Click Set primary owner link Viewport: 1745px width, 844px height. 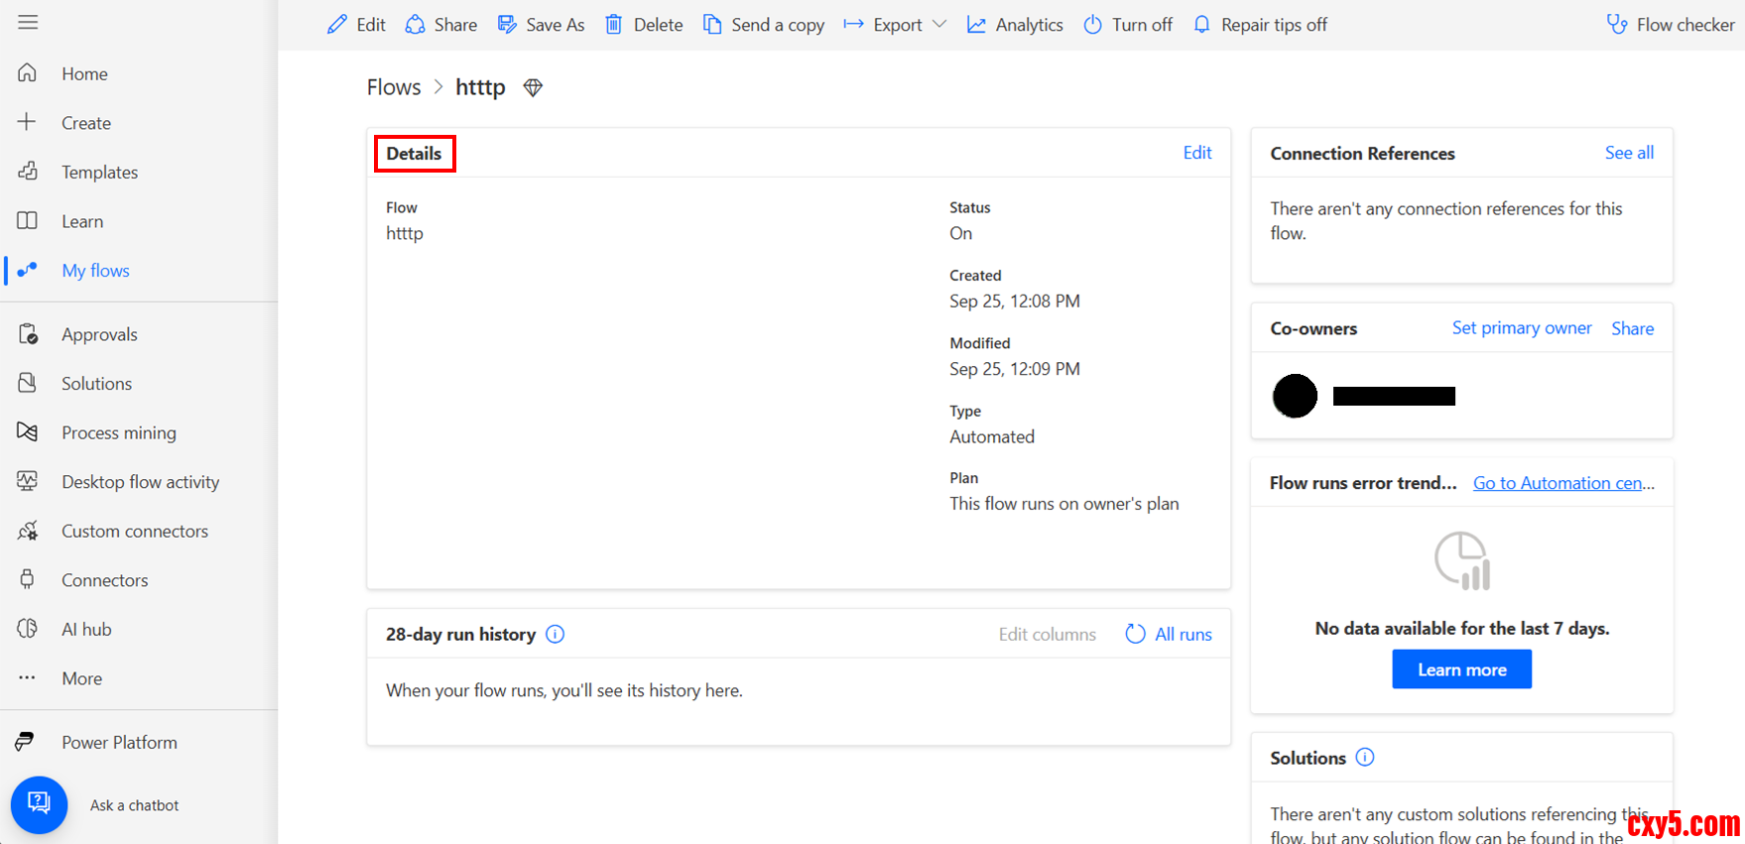(1522, 328)
